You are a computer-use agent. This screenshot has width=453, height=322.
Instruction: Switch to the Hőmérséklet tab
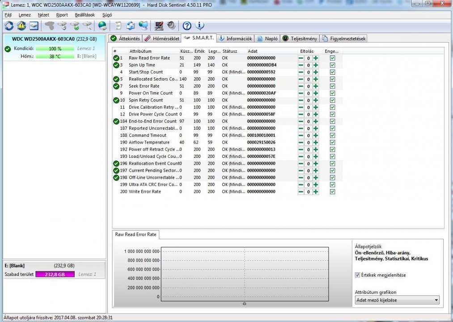point(162,38)
